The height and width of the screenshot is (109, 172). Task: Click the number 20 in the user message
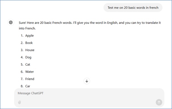pos(126,8)
